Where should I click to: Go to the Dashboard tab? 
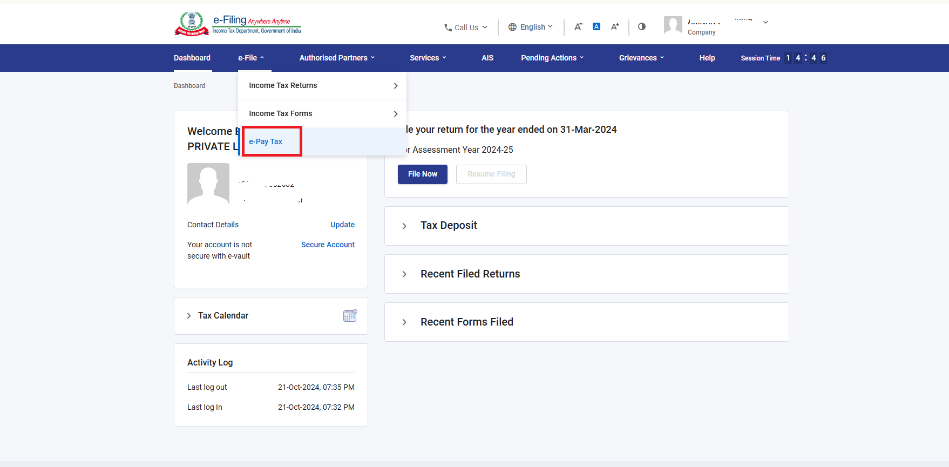(192, 58)
